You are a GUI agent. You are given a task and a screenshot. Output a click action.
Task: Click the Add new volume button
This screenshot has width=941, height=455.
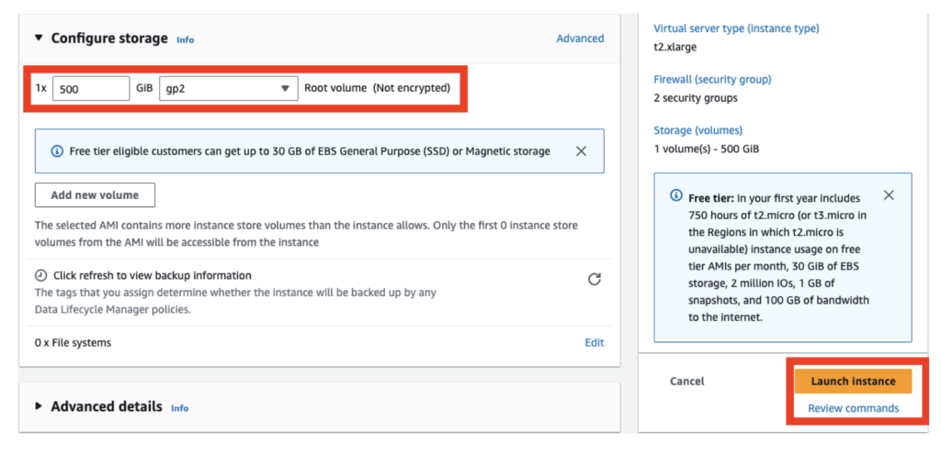pyautogui.click(x=95, y=195)
